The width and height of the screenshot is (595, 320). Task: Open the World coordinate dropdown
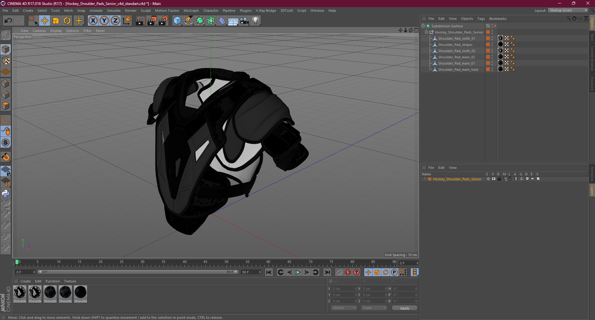344,308
